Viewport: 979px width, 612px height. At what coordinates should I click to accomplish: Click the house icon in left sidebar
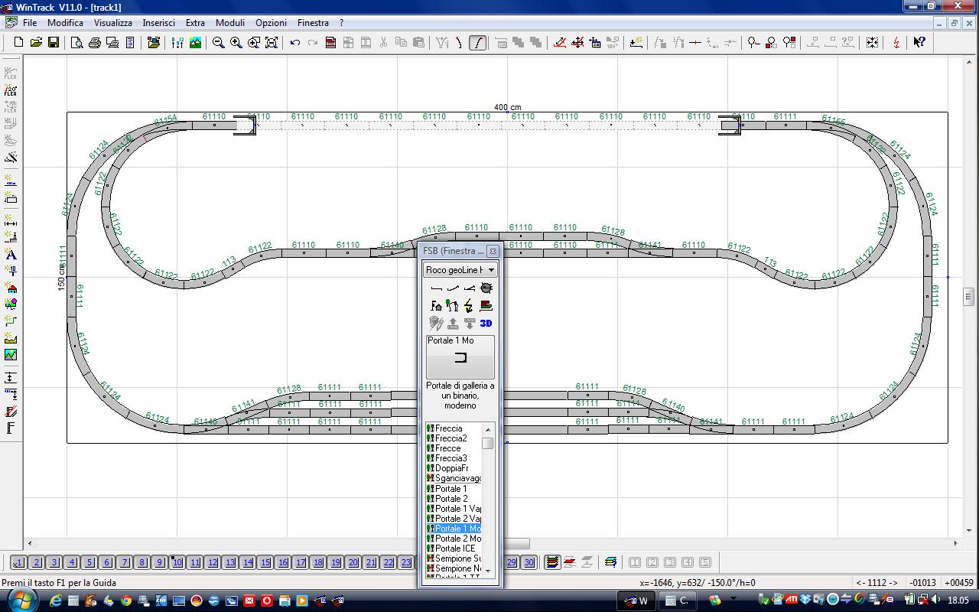(11, 288)
